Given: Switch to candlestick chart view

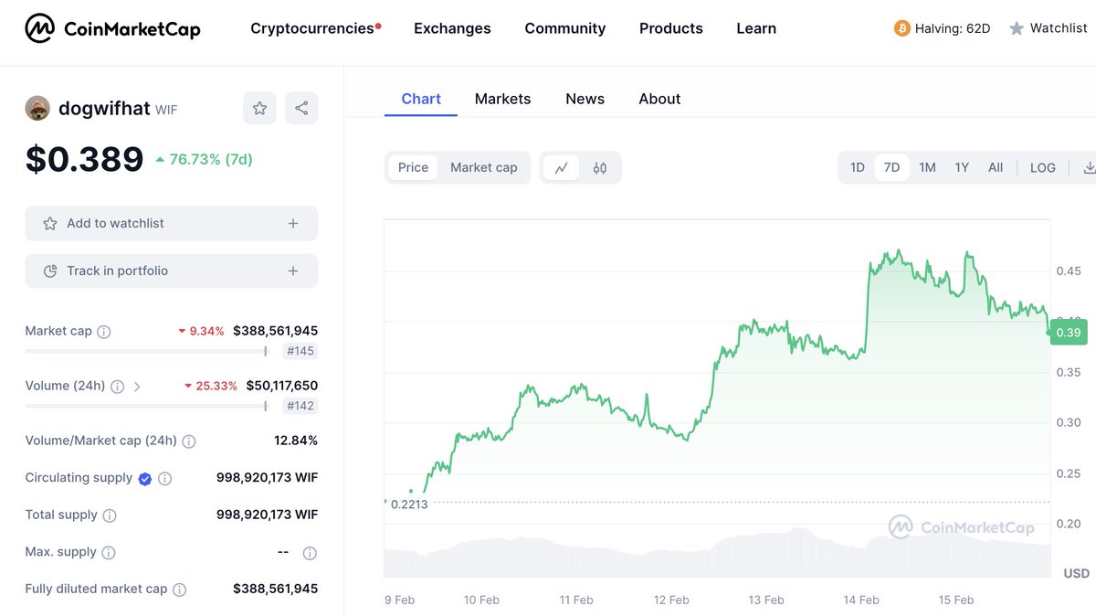Looking at the screenshot, I should pos(600,167).
